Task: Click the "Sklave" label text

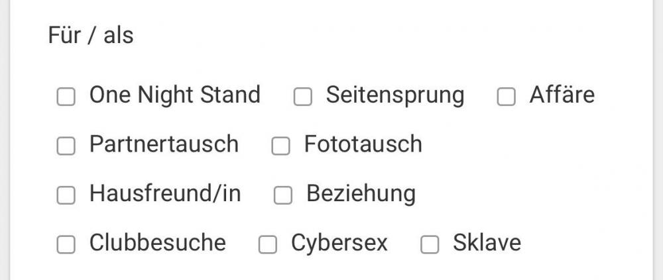Action: click(487, 243)
